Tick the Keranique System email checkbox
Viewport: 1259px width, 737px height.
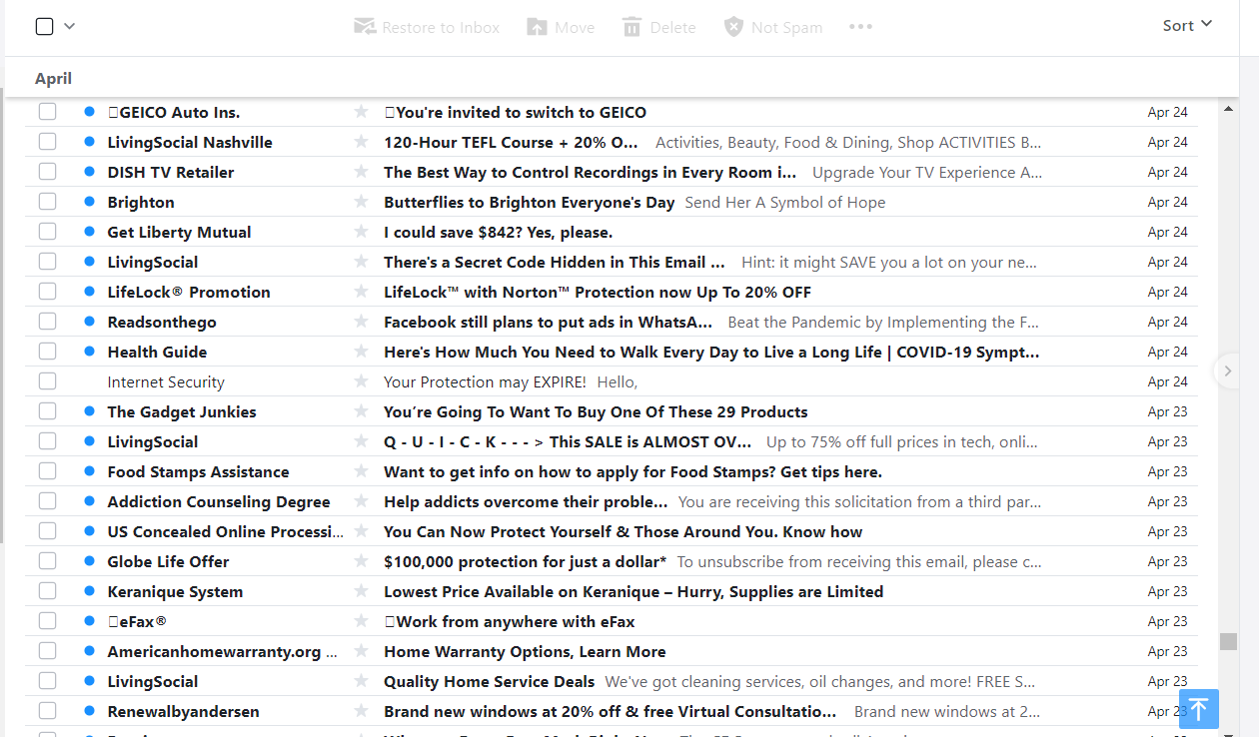pos(47,591)
